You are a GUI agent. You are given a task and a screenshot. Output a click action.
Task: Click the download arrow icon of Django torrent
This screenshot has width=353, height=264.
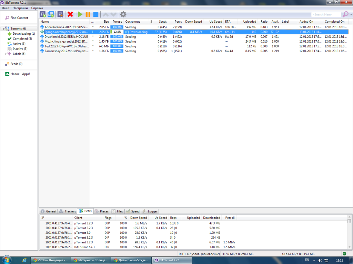(x=42, y=32)
